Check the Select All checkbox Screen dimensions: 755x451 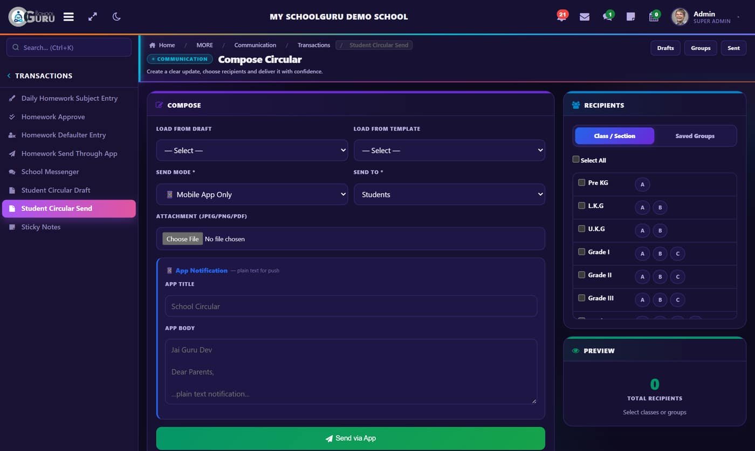[x=576, y=160]
